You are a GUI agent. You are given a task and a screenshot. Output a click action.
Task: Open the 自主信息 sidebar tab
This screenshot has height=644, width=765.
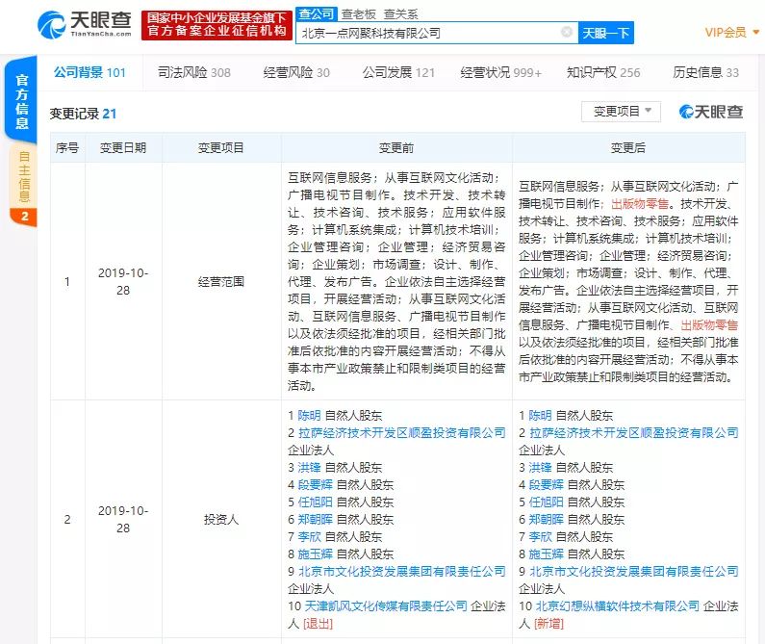click(x=24, y=176)
